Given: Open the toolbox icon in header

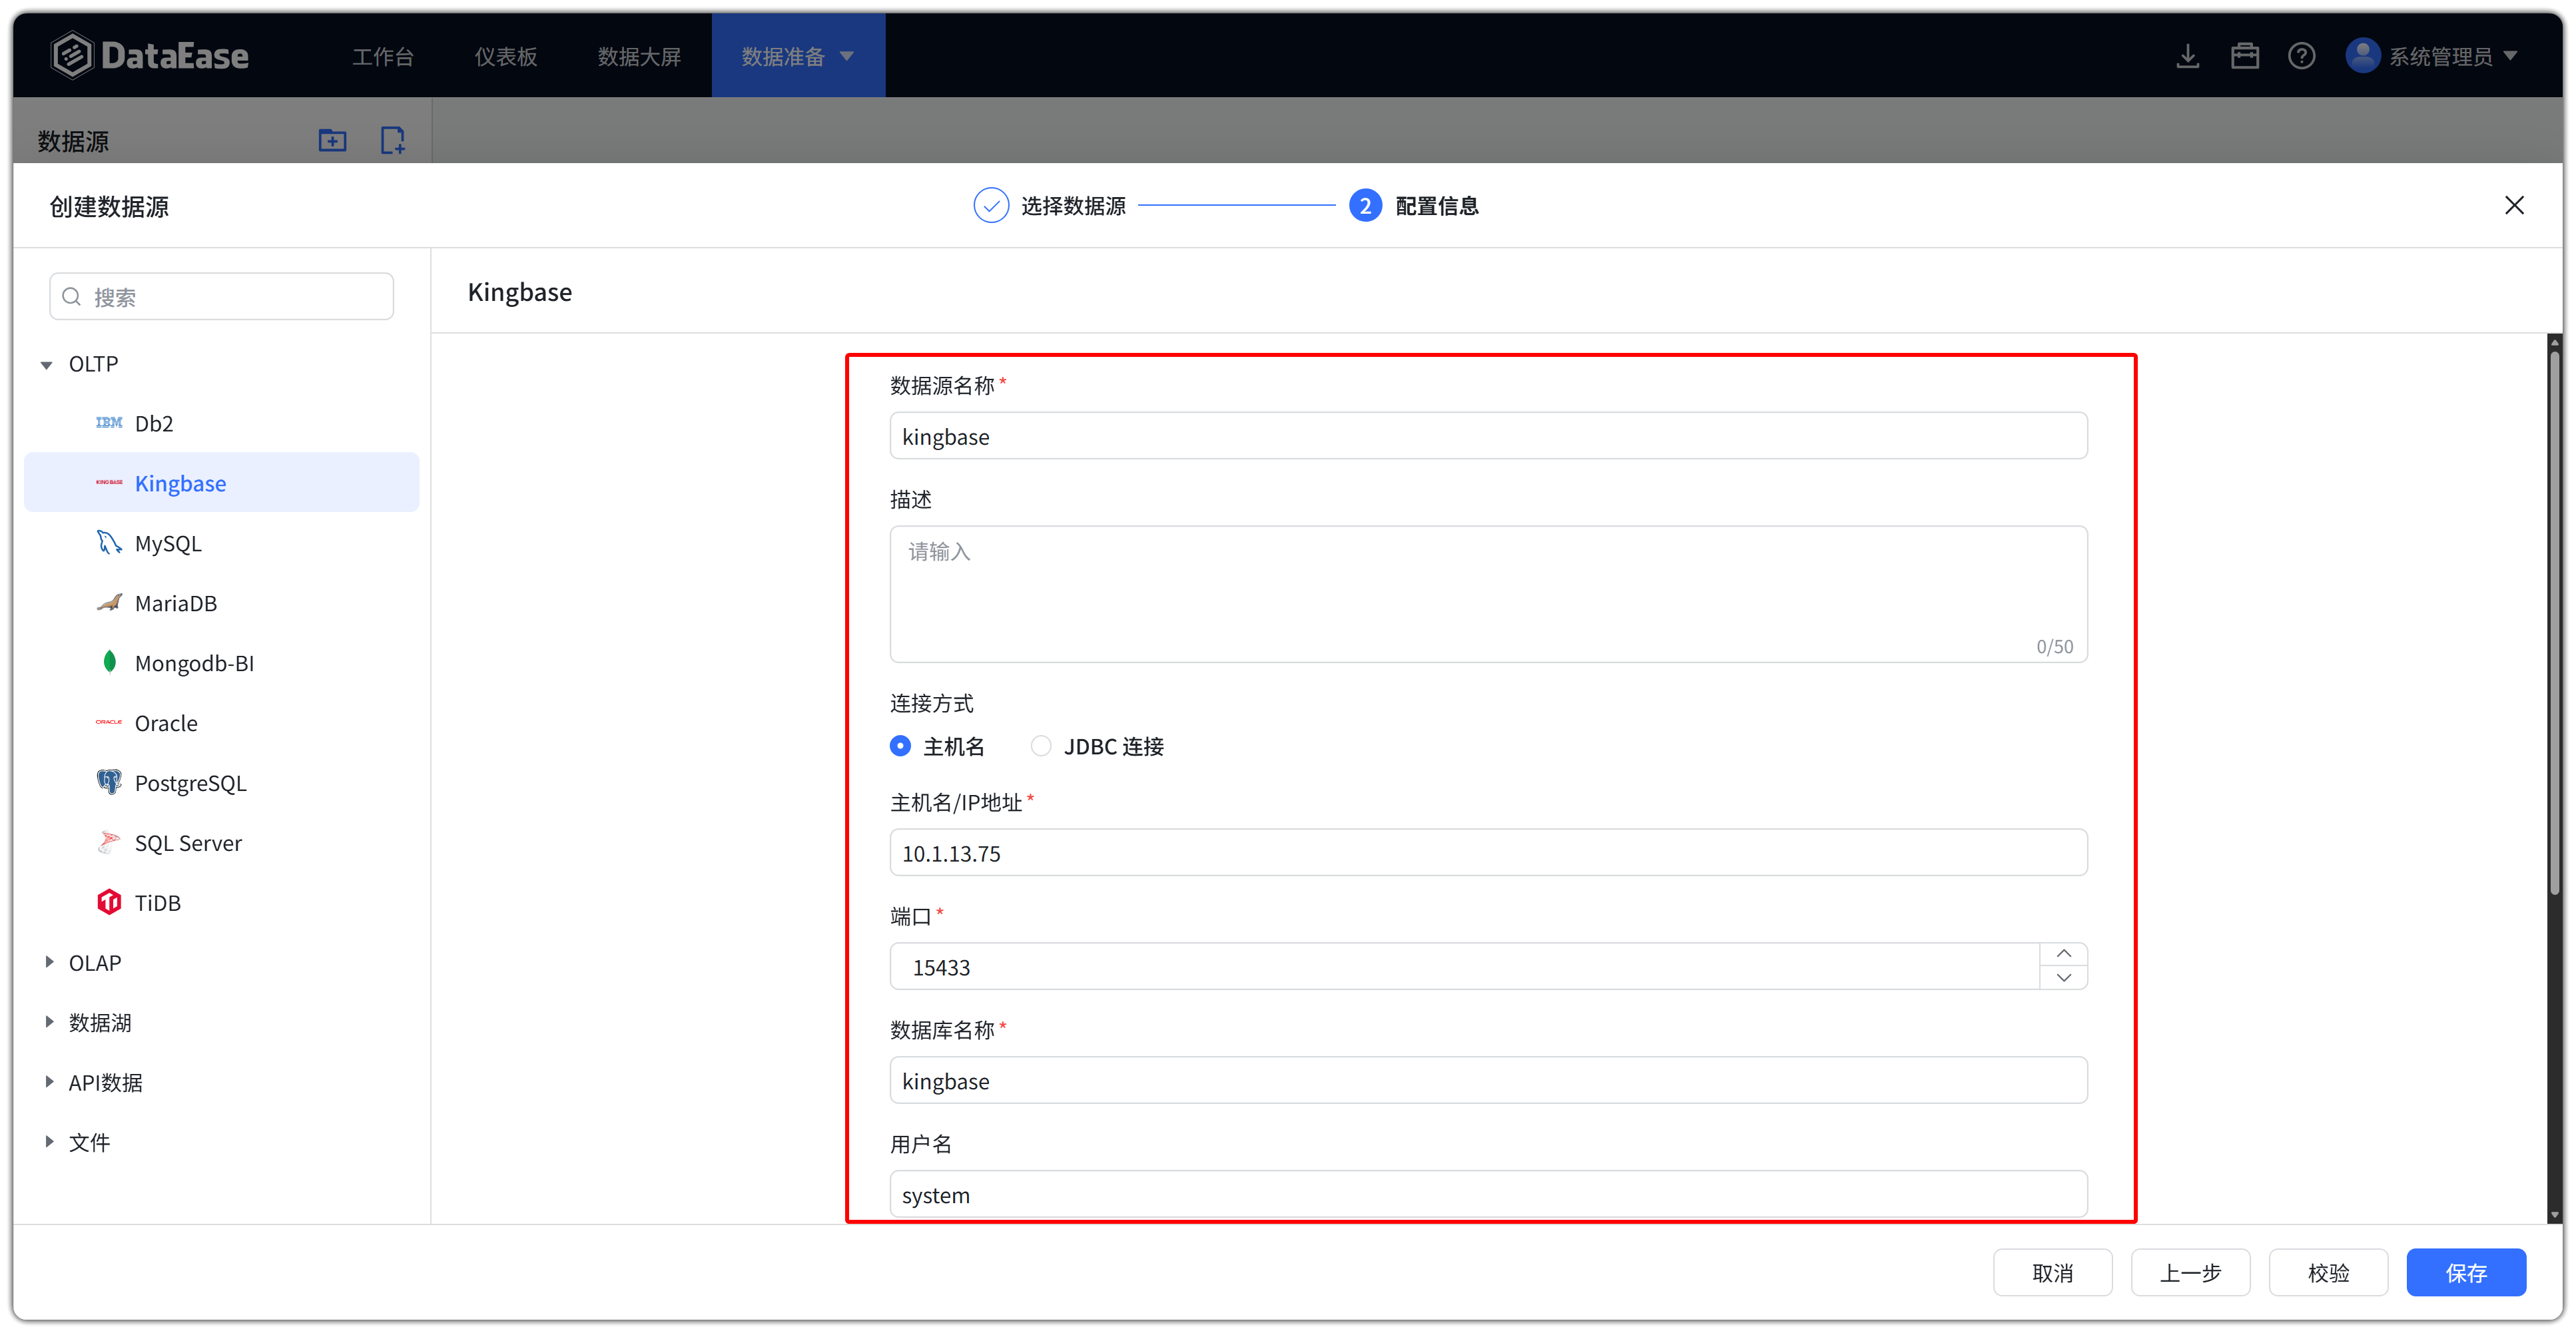Looking at the screenshot, I should (2245, 56).
